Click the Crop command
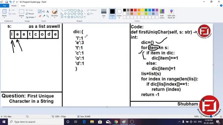This screenshot has width=223, height=125. [x=29, y=10]
